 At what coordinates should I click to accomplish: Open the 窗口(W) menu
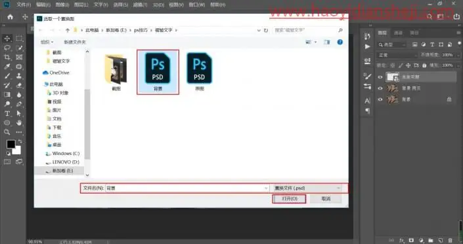point(196,5)
